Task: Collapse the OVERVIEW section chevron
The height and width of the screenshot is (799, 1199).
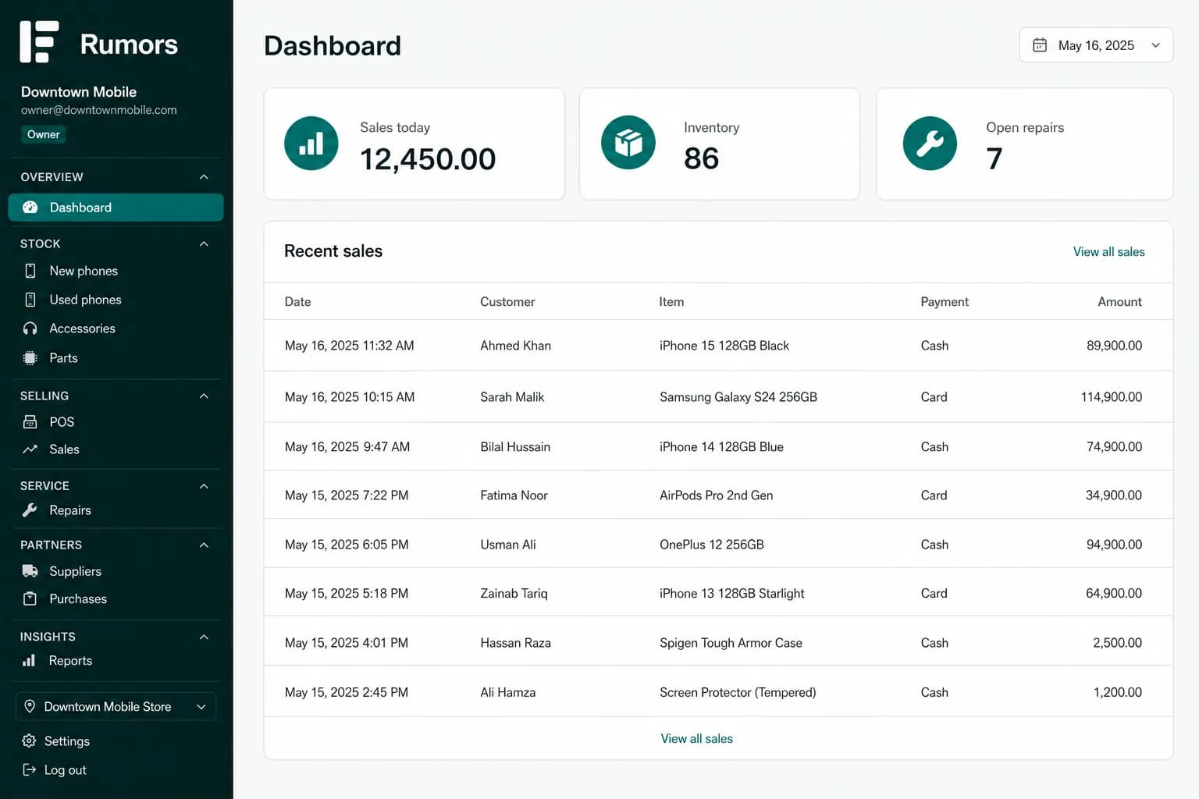Action: pyautogui.click(x=204, y=177)
